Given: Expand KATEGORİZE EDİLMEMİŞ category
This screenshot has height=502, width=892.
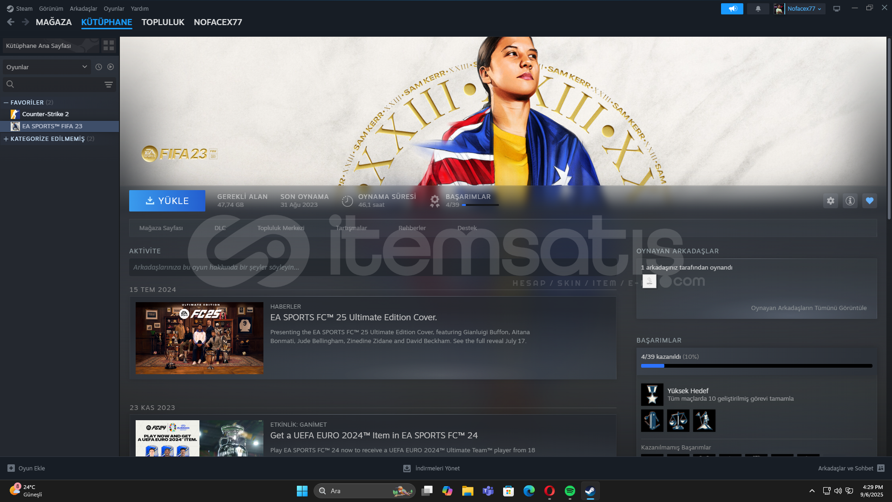Looking at the screenshot, I should coord(6,139).
